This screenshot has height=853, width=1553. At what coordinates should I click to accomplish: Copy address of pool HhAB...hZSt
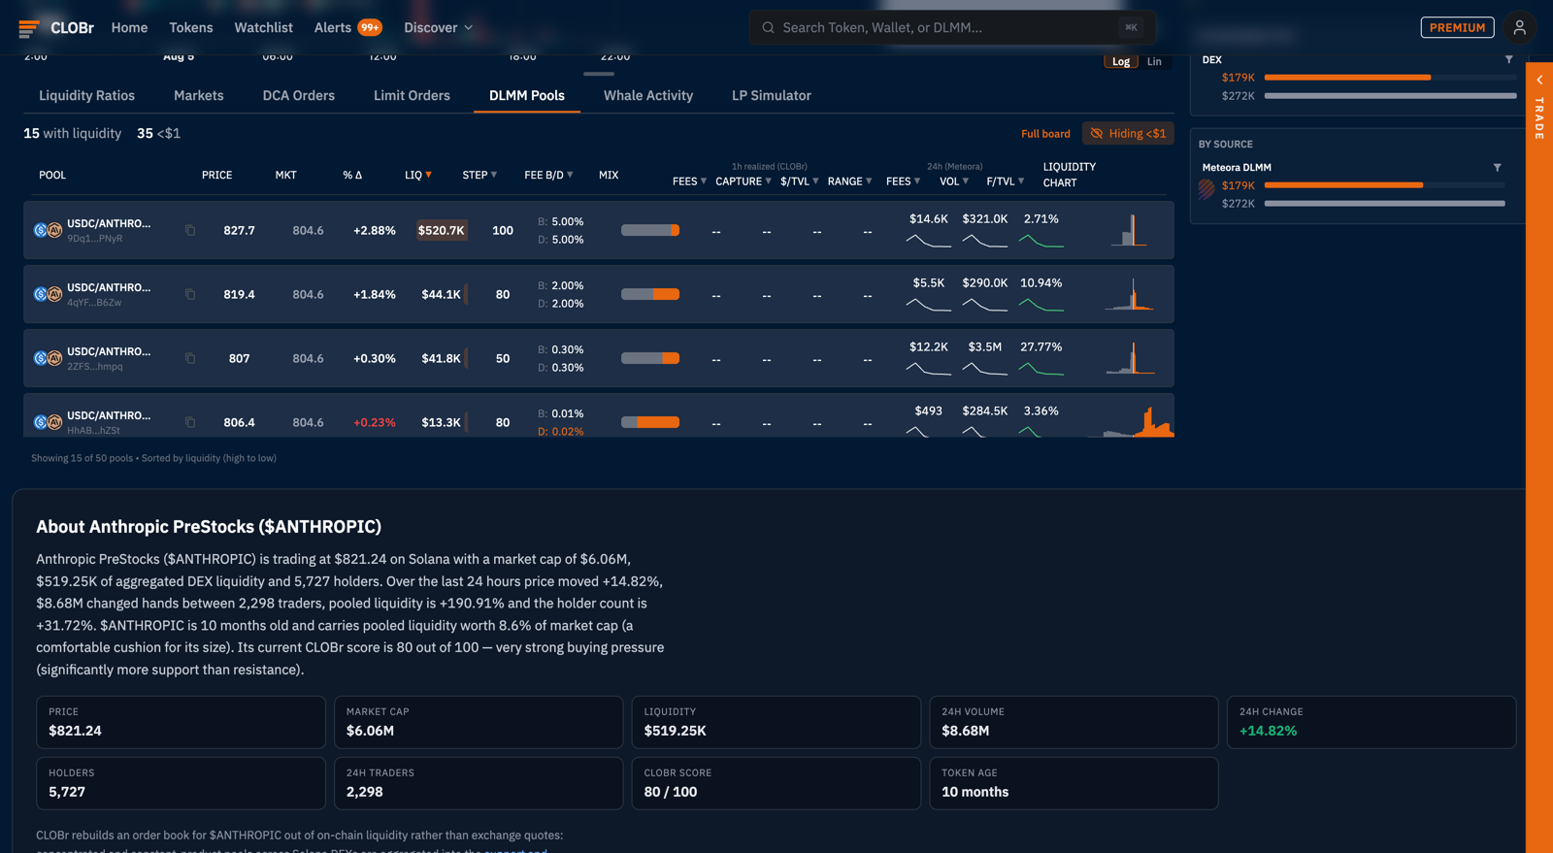point(190,422)
